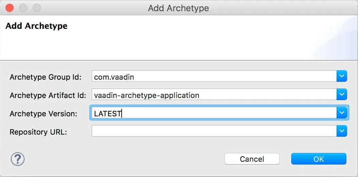
Task: Click the Repository URL label
Action: point(38,132)
